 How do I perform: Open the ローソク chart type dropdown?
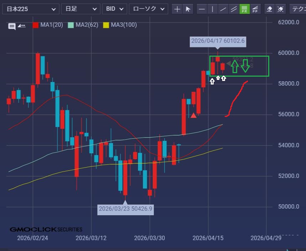(148, 9)
